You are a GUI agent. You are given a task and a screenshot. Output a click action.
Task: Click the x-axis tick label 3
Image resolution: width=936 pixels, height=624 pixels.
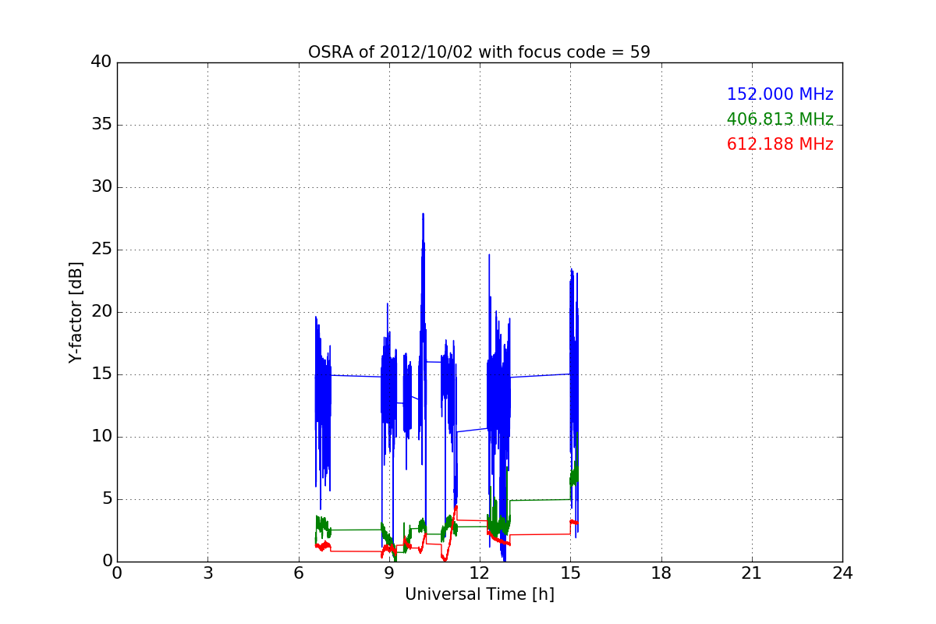pyautogui.click(x=207, y=573)
